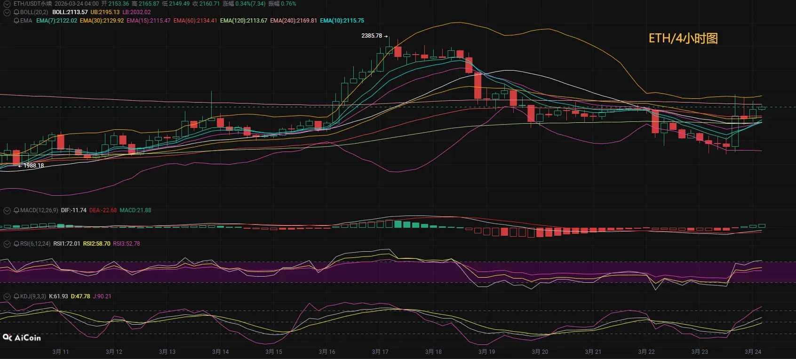Collapse the BOLL indicator row chevron

(7, 12)
